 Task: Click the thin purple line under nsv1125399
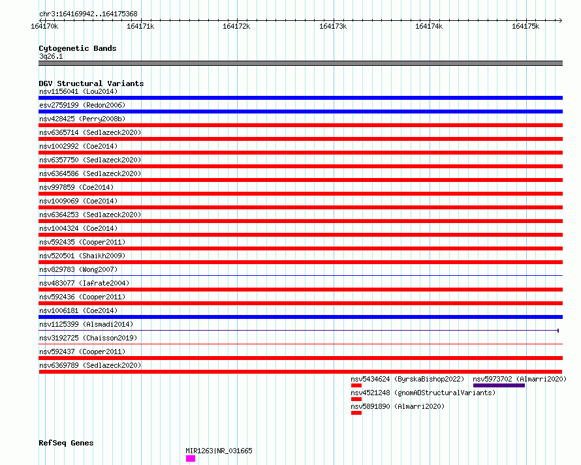(x=298, y=331)
